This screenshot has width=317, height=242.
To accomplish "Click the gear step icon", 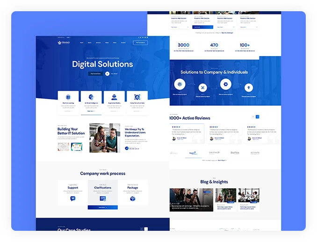I will click(x=226, y=84).
